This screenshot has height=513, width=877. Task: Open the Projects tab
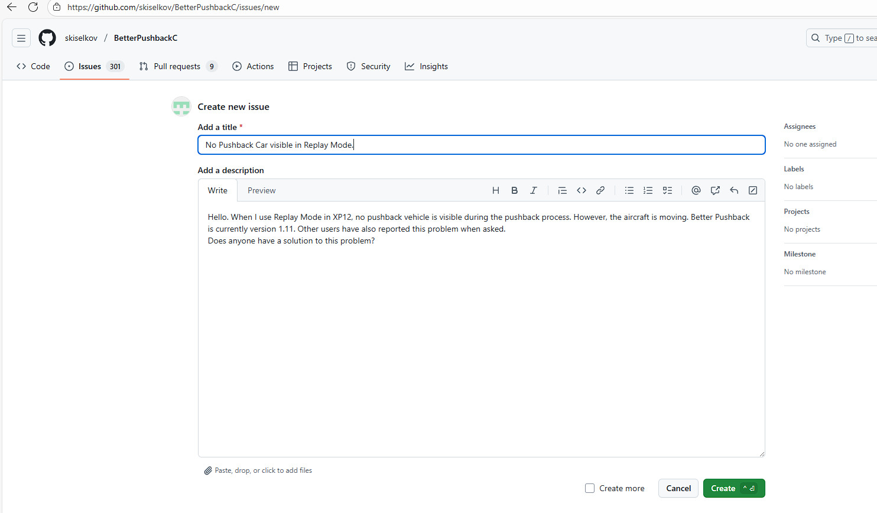point(310,66)
